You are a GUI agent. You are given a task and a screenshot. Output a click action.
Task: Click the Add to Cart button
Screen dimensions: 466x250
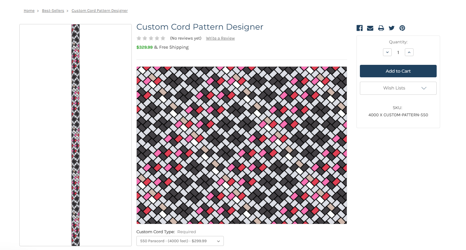coord(398,71)
